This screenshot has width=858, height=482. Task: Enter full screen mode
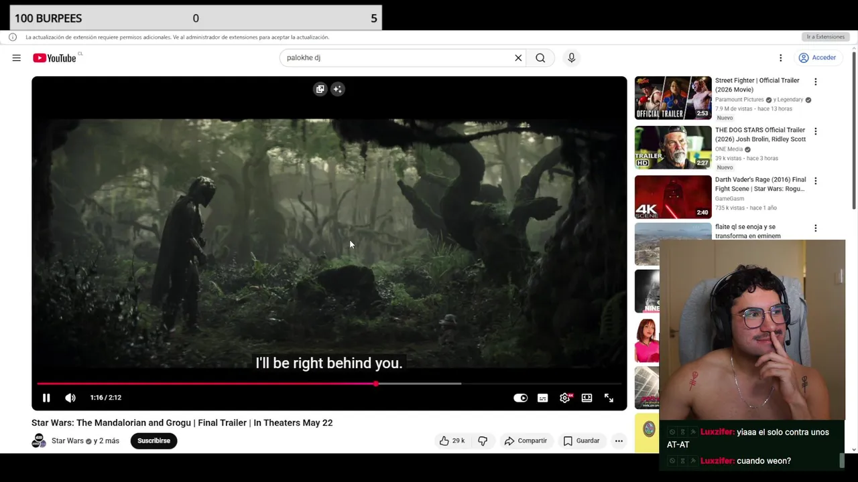609,398
